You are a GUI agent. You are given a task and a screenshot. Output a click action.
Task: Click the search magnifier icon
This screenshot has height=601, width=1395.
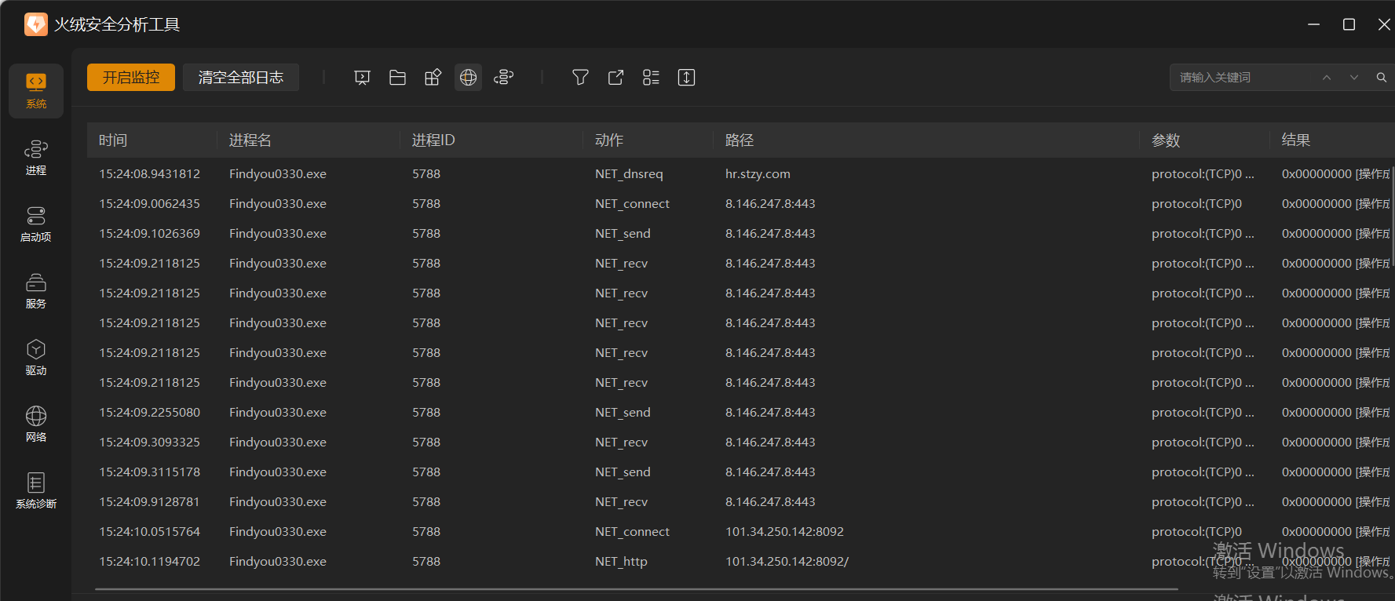click(1382, 78)
